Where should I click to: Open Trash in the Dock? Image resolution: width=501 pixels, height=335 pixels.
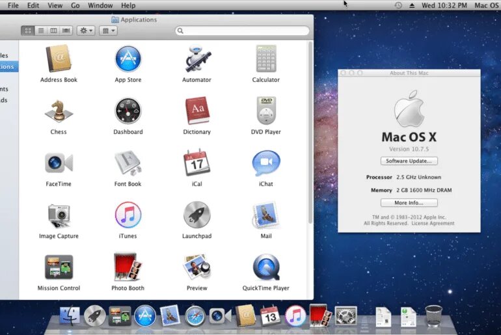coord(433,316)
